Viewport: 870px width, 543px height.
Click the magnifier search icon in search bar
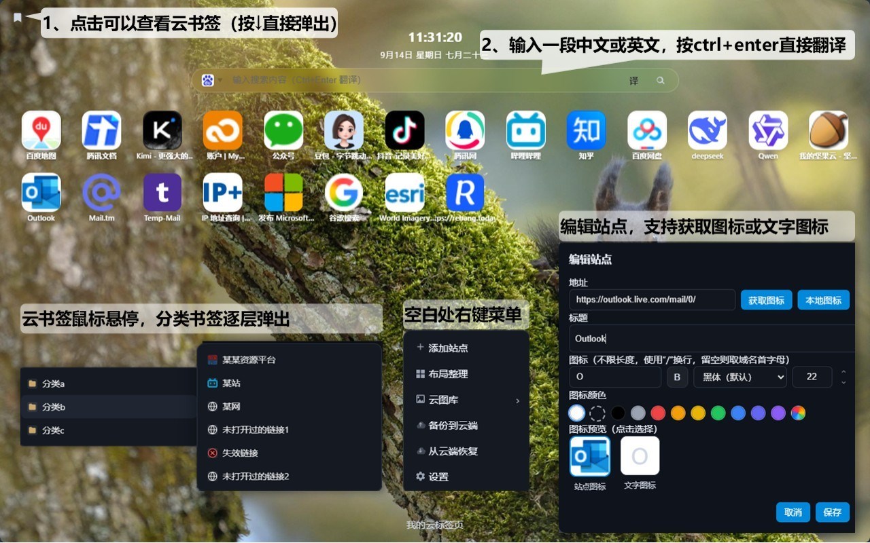pos(660,80)
